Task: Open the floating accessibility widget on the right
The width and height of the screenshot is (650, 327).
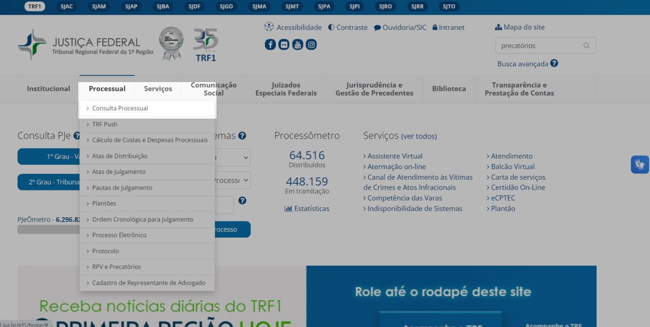Action: pos(640,164)
